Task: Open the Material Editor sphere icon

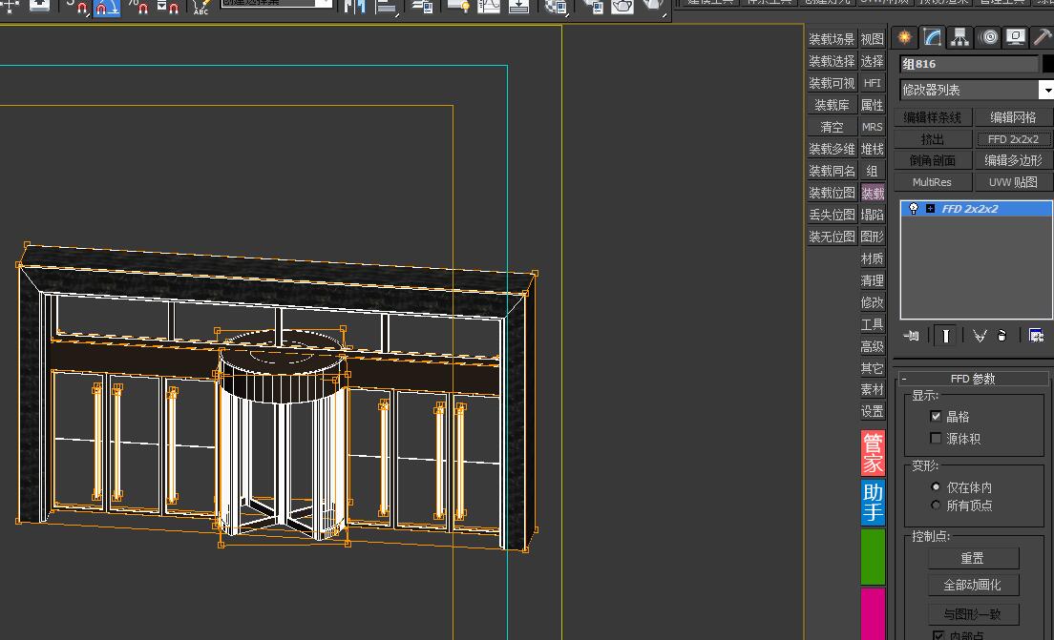Action: [x=556, y=7]
